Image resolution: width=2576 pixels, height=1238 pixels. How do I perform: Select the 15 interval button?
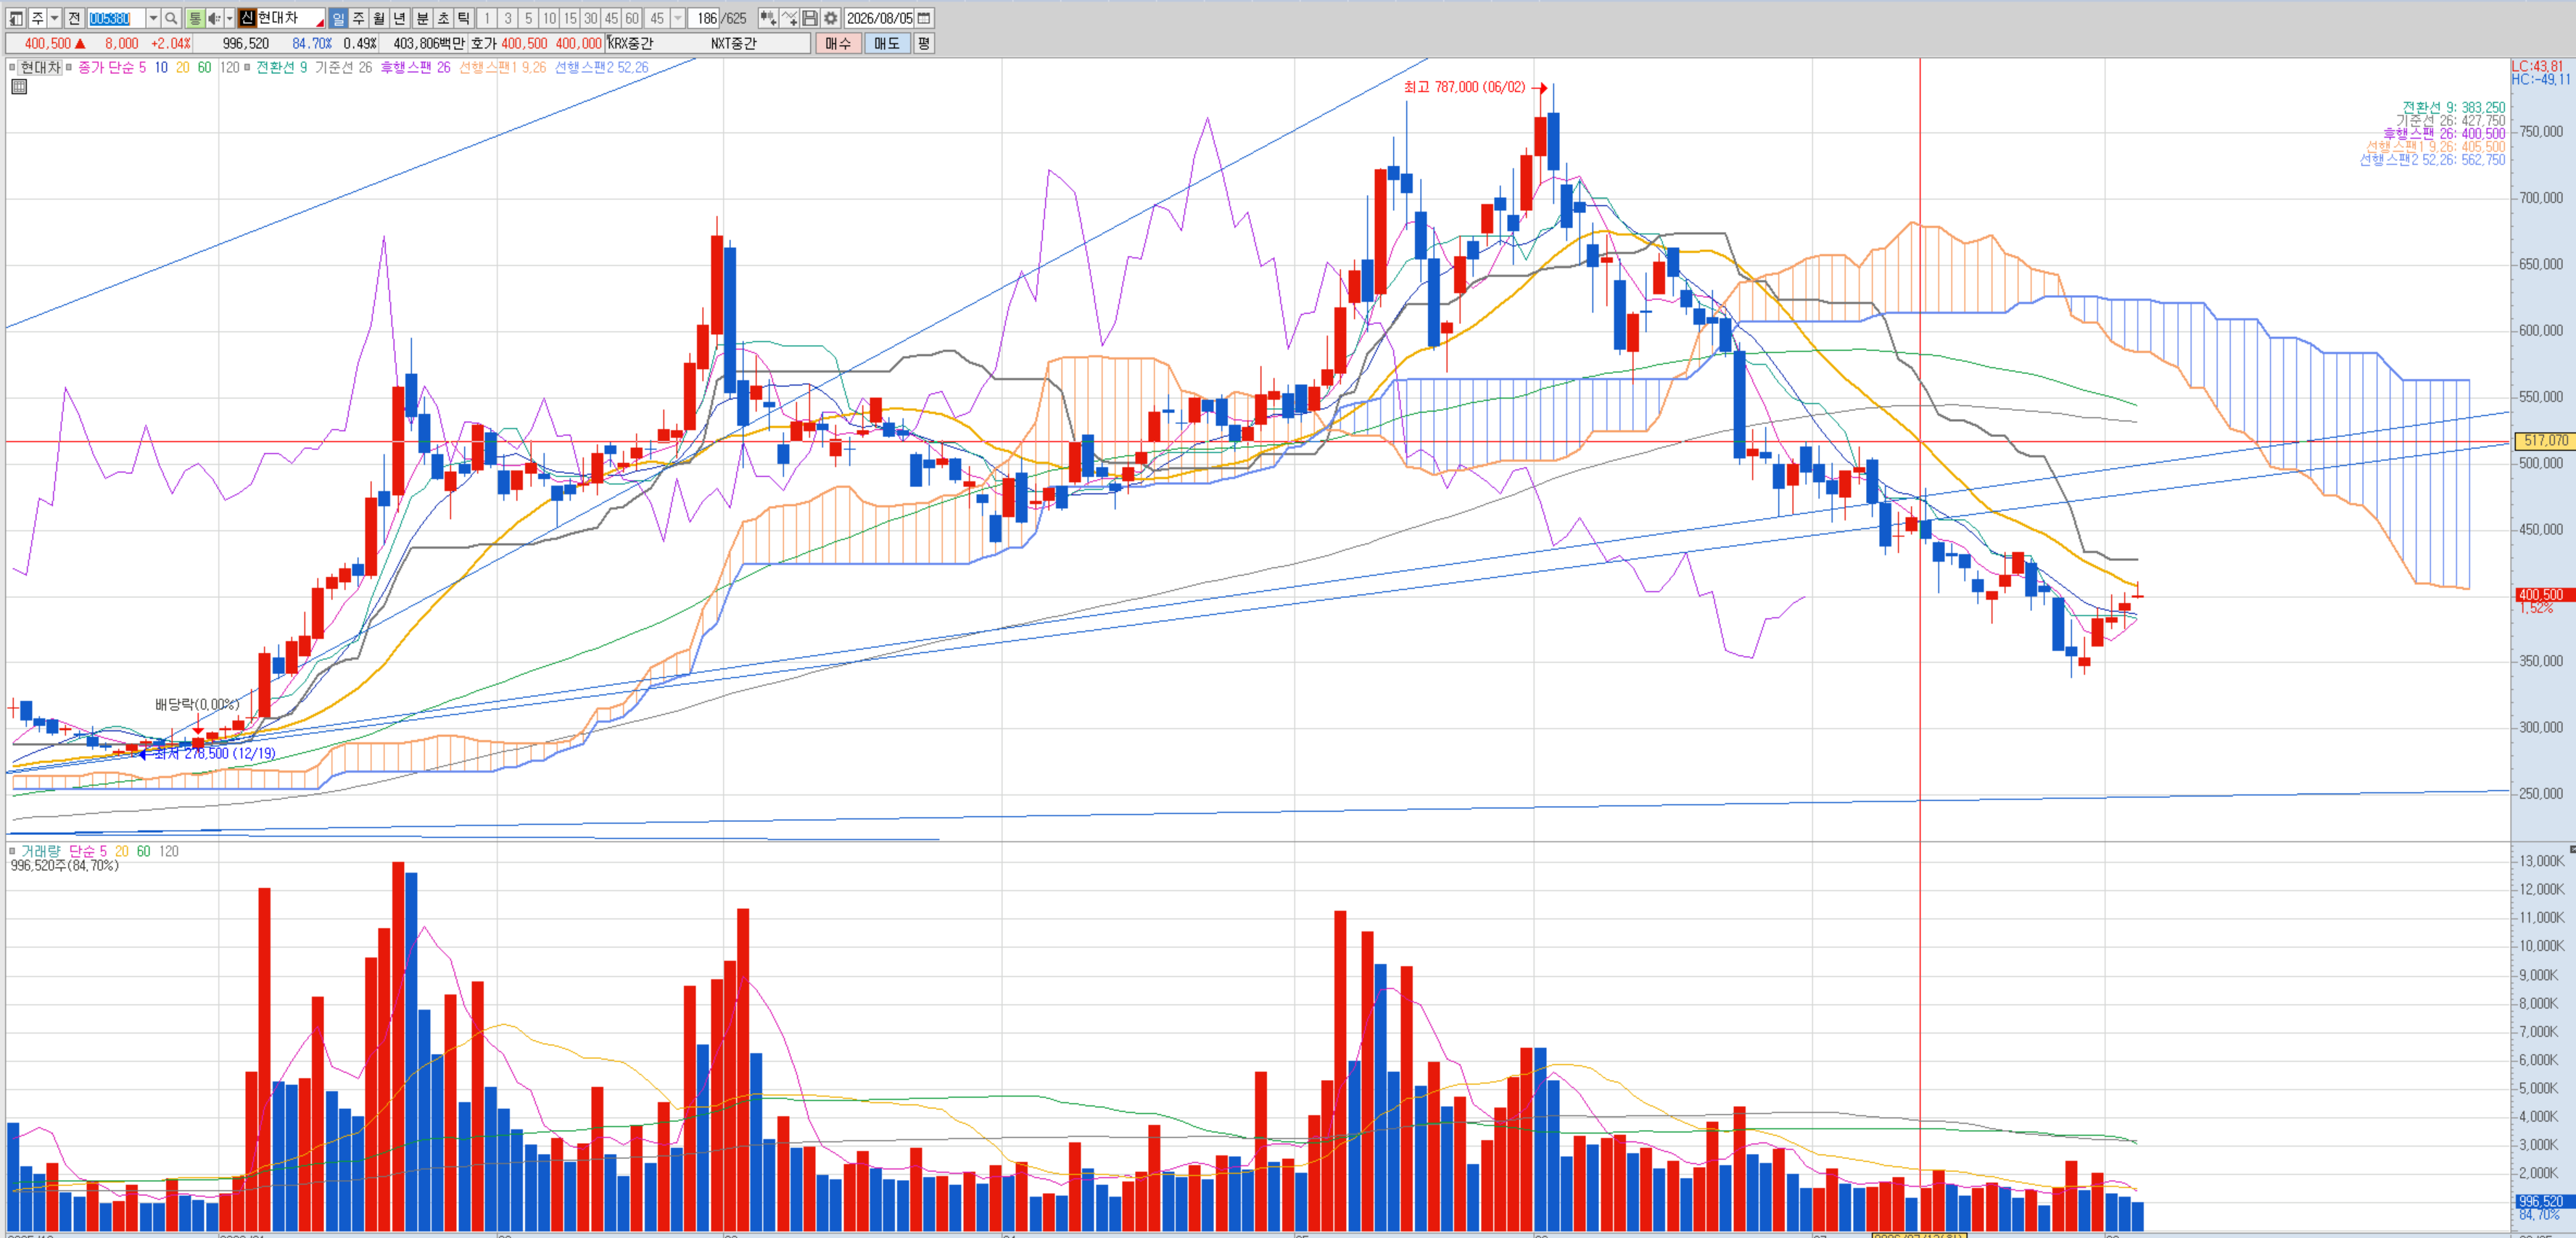570,18
